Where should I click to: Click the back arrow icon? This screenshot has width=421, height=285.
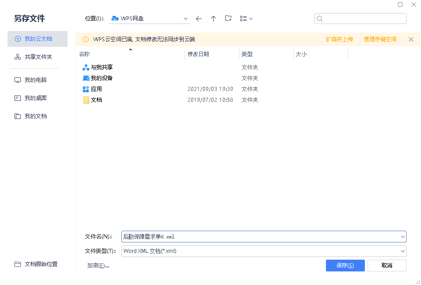coord(199,19)
